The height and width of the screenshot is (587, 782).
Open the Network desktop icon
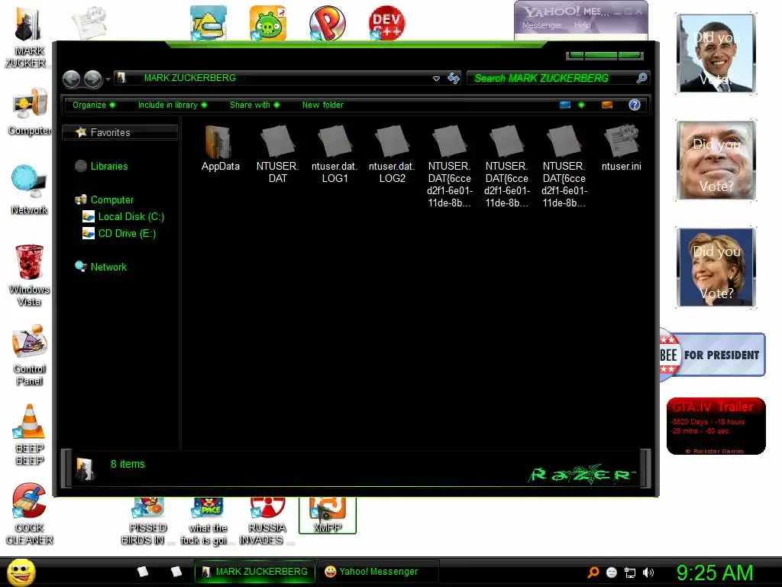tap(30, 190)
